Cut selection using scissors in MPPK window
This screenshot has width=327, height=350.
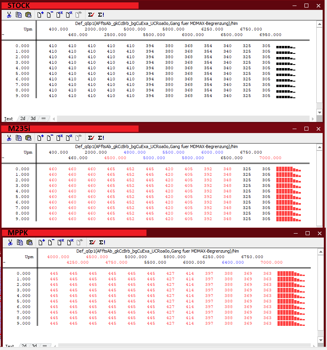point(10,242)
